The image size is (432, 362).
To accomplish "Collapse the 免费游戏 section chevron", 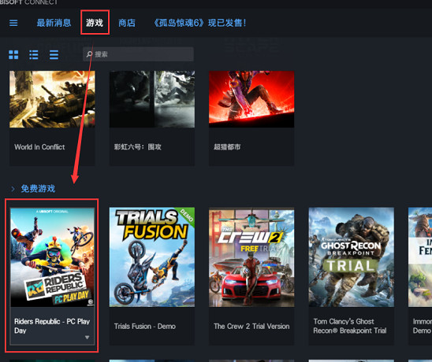I will point(13,189).
